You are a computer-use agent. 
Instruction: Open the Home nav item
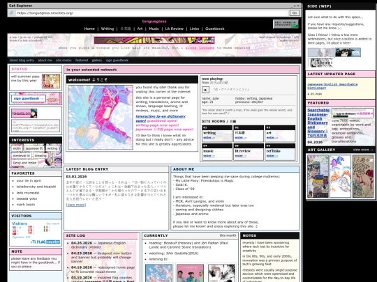click(89, 29)
